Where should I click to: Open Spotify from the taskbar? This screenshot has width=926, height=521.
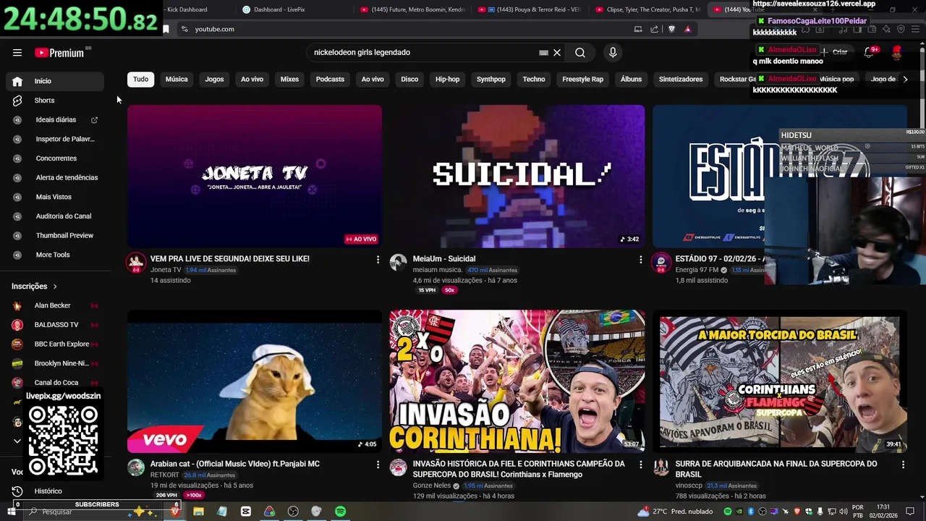click(340, 512)
